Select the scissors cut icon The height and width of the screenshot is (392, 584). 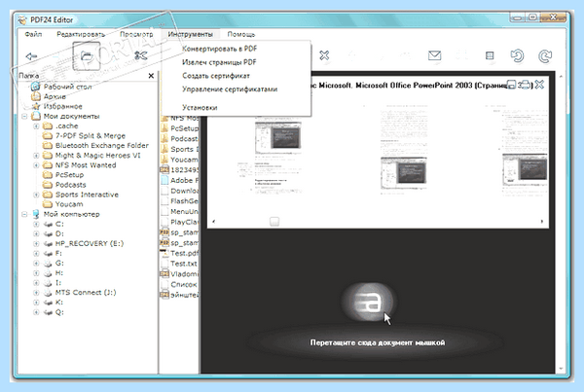[x=141, y=55]
